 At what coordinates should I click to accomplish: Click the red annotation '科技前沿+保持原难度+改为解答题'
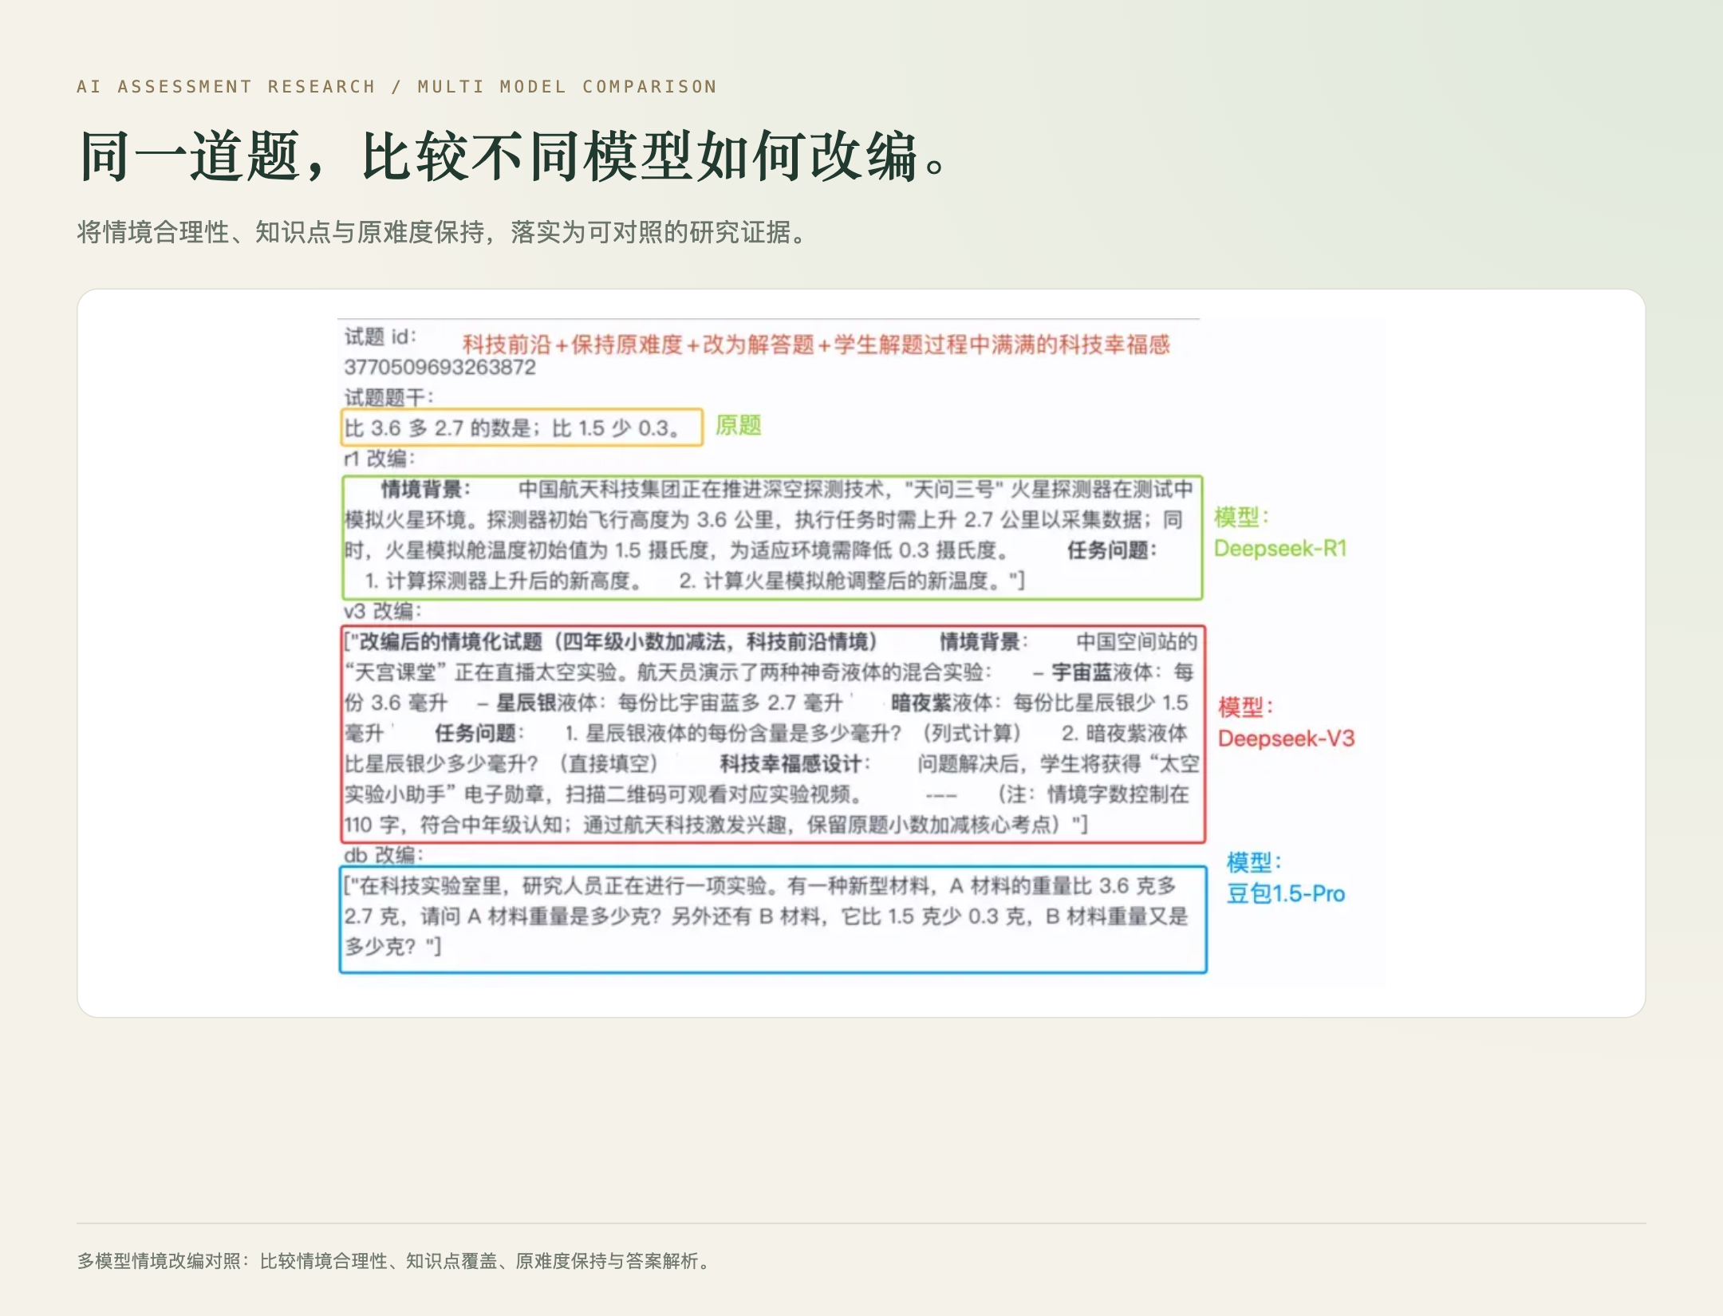815,345
